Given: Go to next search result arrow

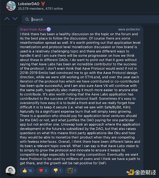Looking at the screenshot, I should [x=15, y=19].
